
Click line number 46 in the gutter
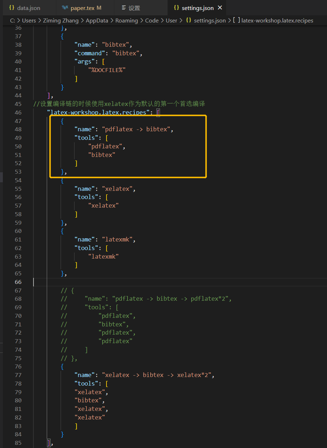[x=18, y=112]
